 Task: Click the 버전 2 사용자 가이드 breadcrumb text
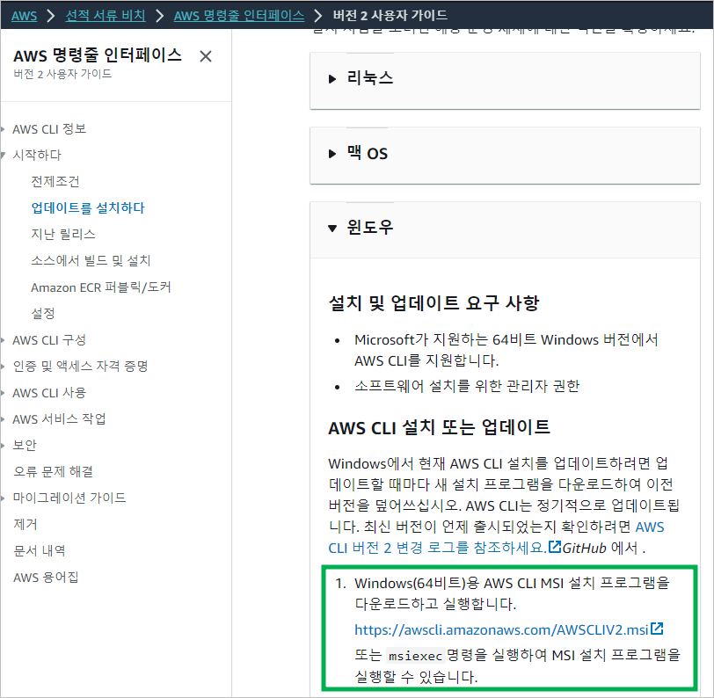390,16
